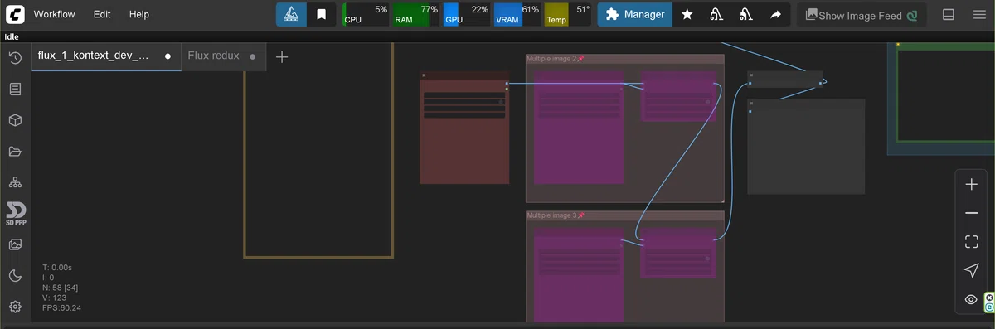Viewport: 995px width, 329px height.
Task: Click the RAM usage monitor
Action: (x=416, y=14)
